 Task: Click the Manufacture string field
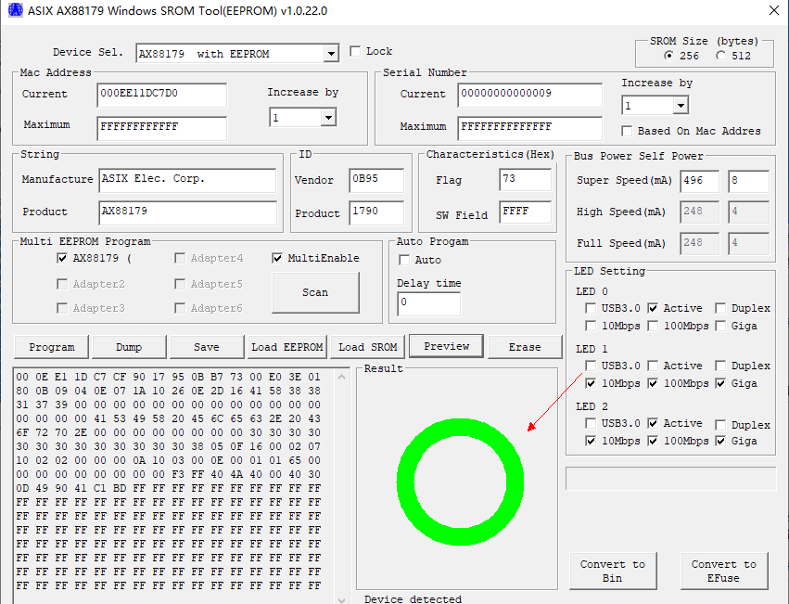(x=187, y=180)
